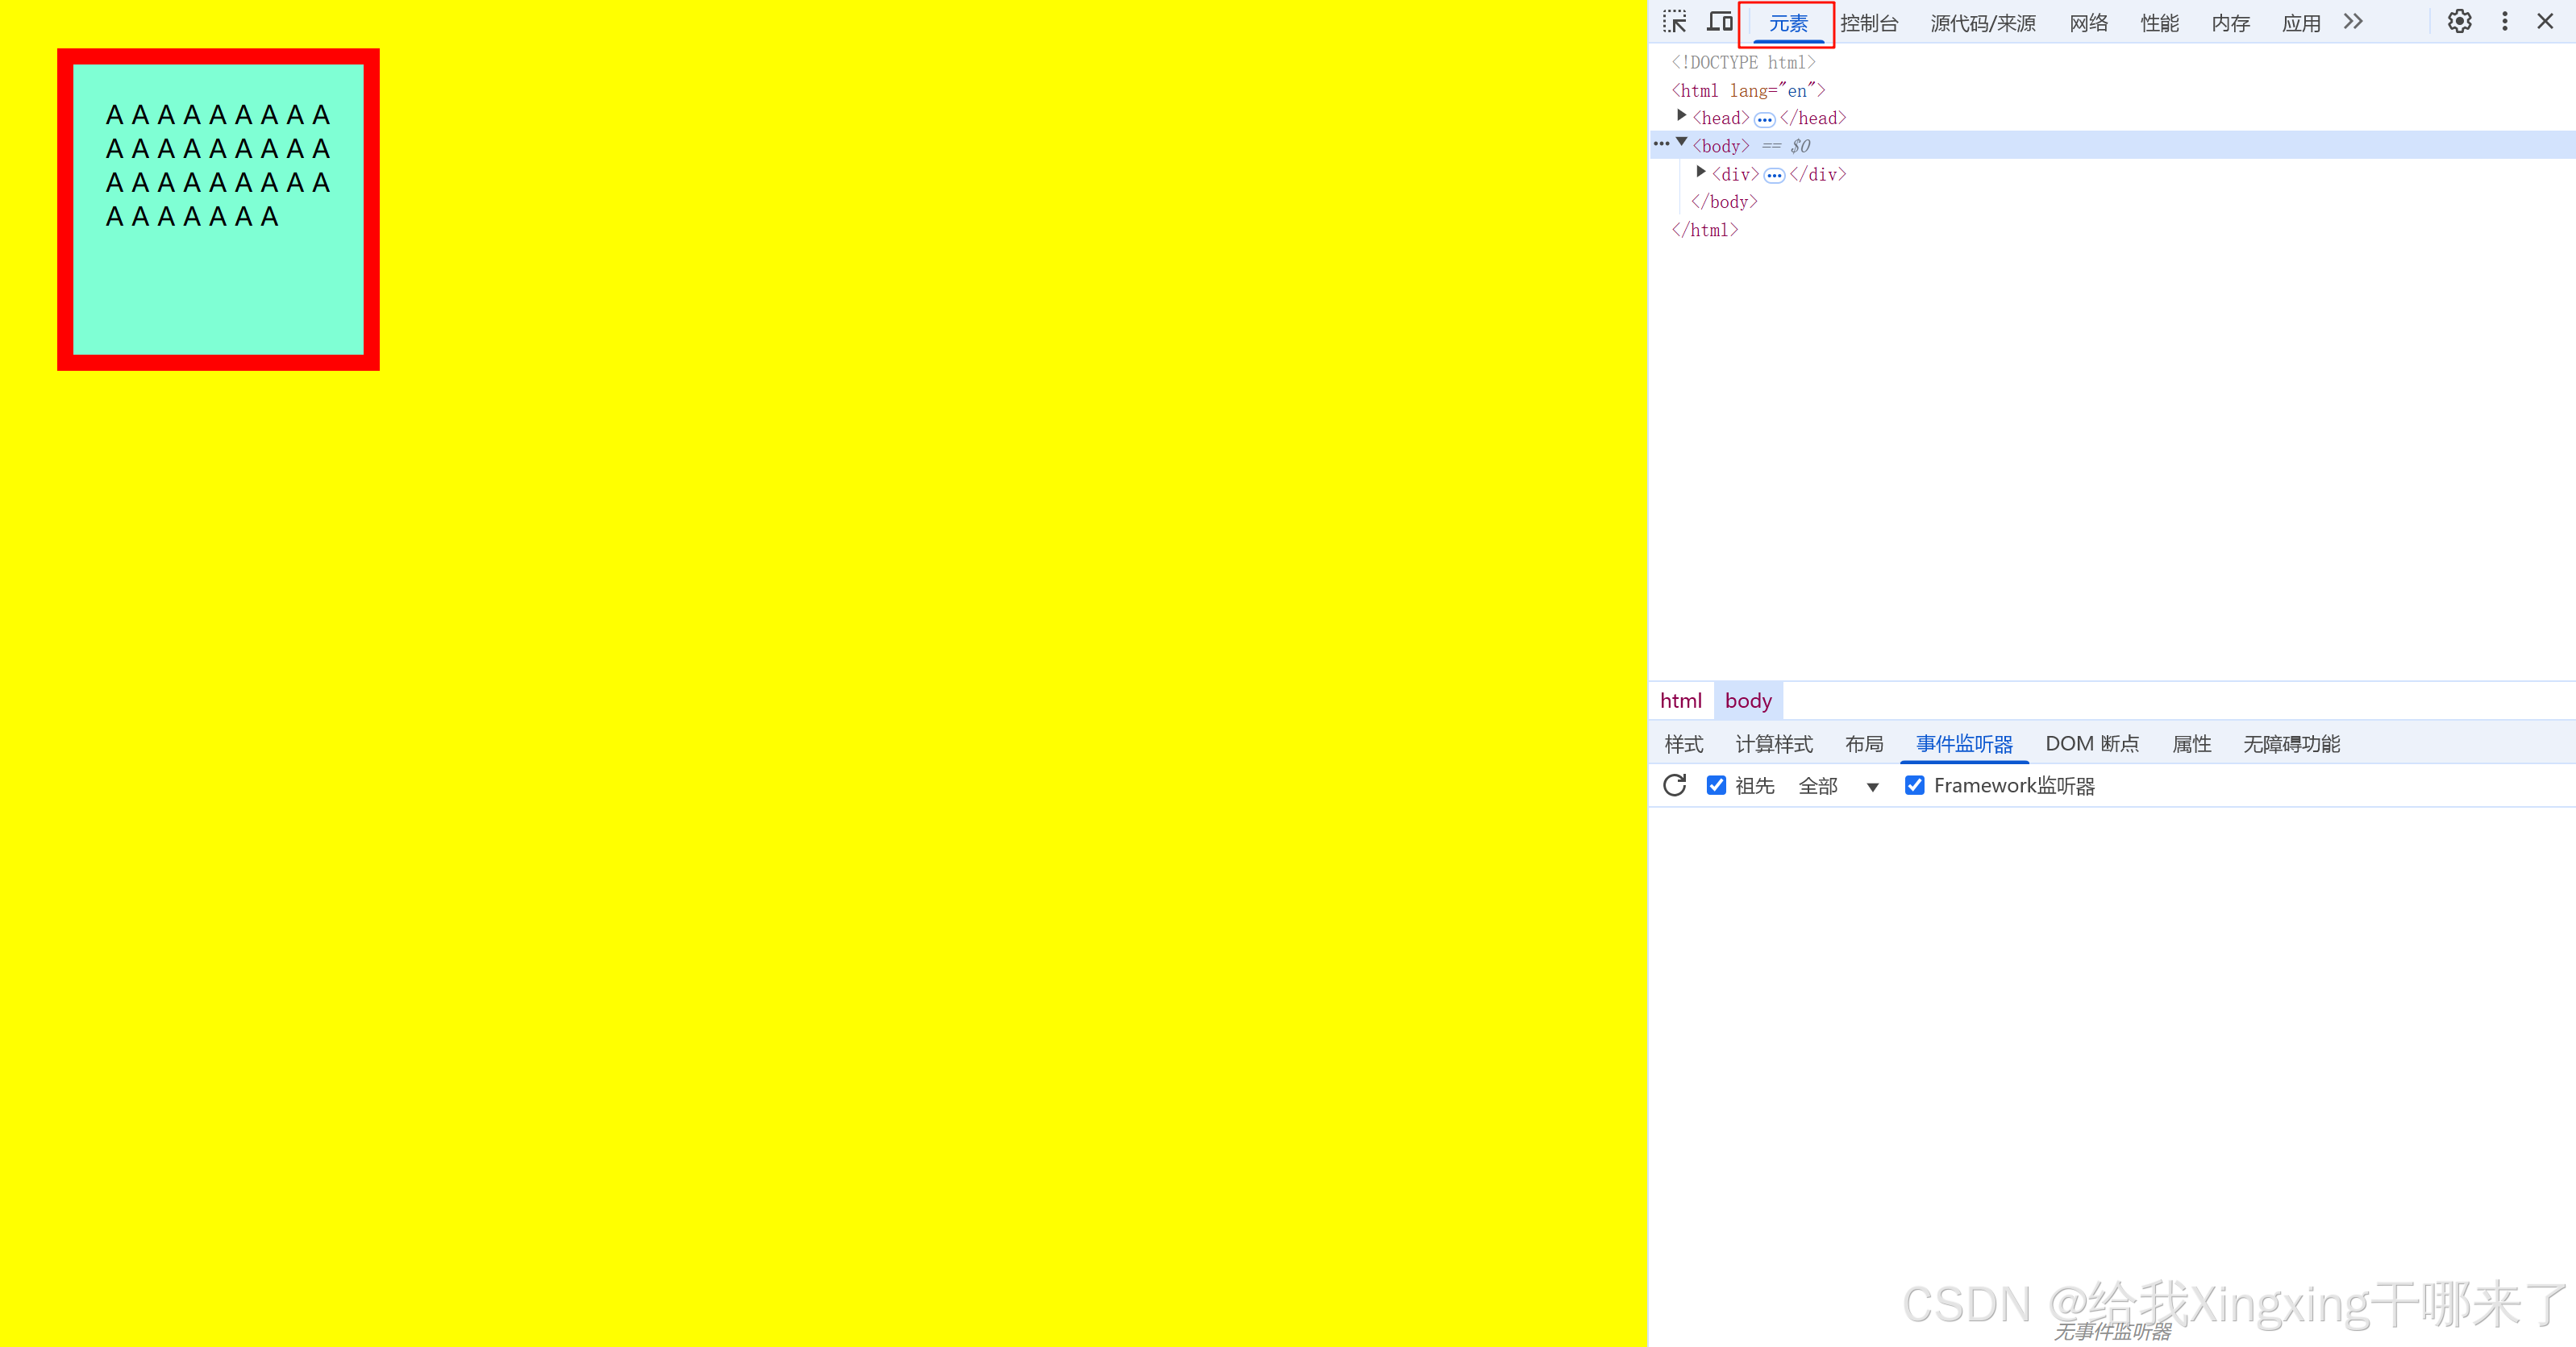Disable the Framework监听器 checkbox
This screenshot has width=2576, height=1347.
1914,785
